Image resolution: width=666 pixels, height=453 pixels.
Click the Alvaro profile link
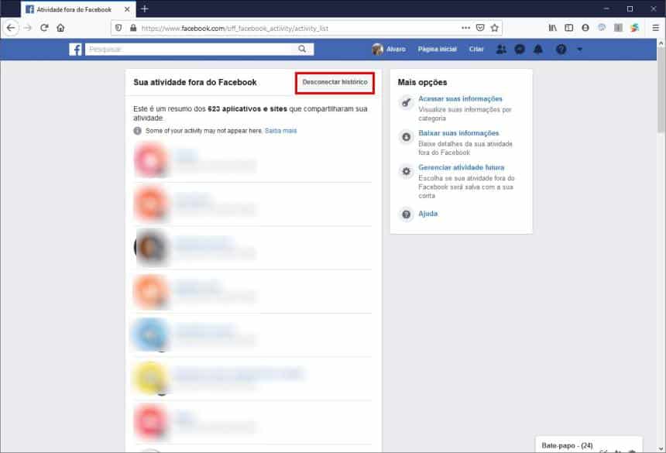click(389, 50)
